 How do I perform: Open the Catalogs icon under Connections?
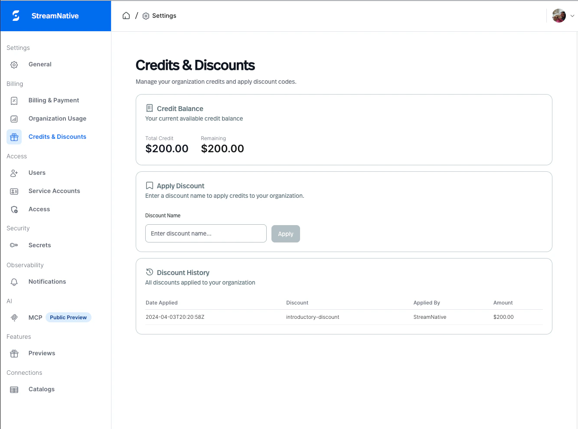coord(14,389)
